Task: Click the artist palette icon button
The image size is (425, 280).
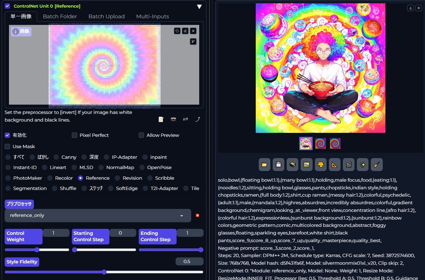Action: point(321,164)
